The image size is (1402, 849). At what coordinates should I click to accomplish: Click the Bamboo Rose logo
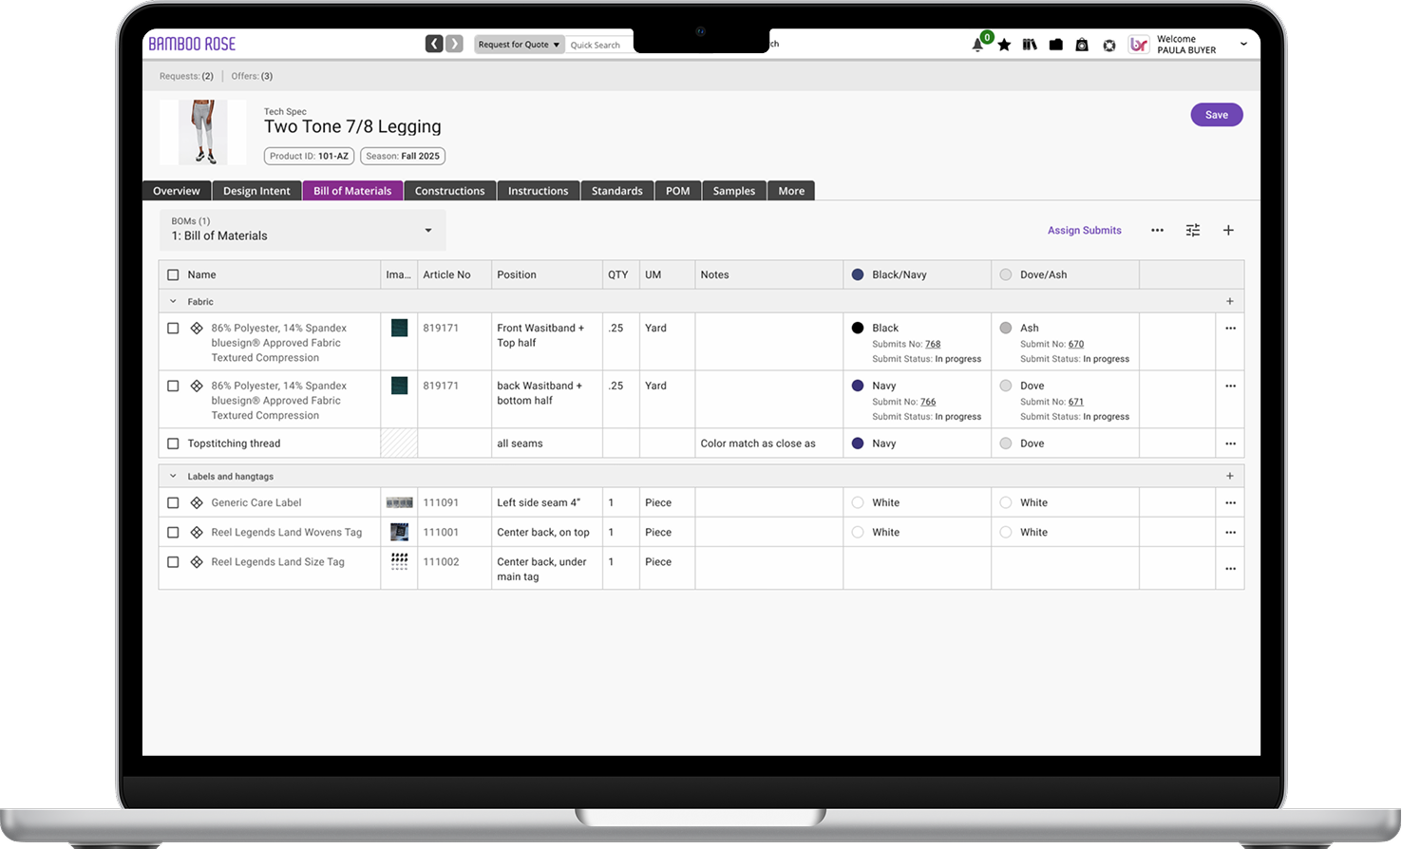pos(192,44)
